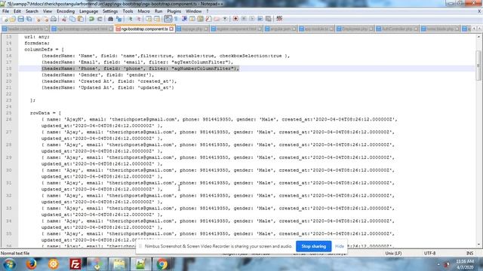Click the vertical scrollbar thumb

point(478,65)
